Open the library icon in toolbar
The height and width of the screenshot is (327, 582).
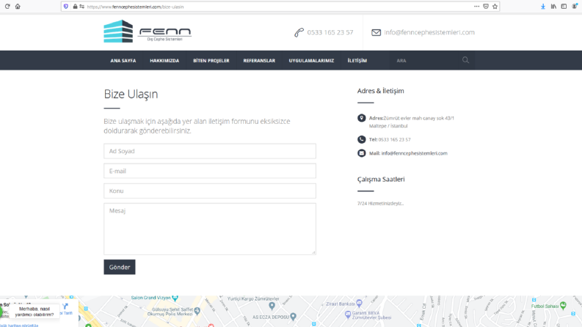click(553, 7)
